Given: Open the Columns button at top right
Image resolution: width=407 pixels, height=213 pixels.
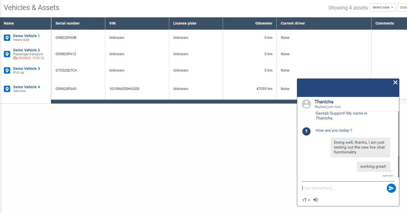Looking at the screenshot, I should 403,7.
